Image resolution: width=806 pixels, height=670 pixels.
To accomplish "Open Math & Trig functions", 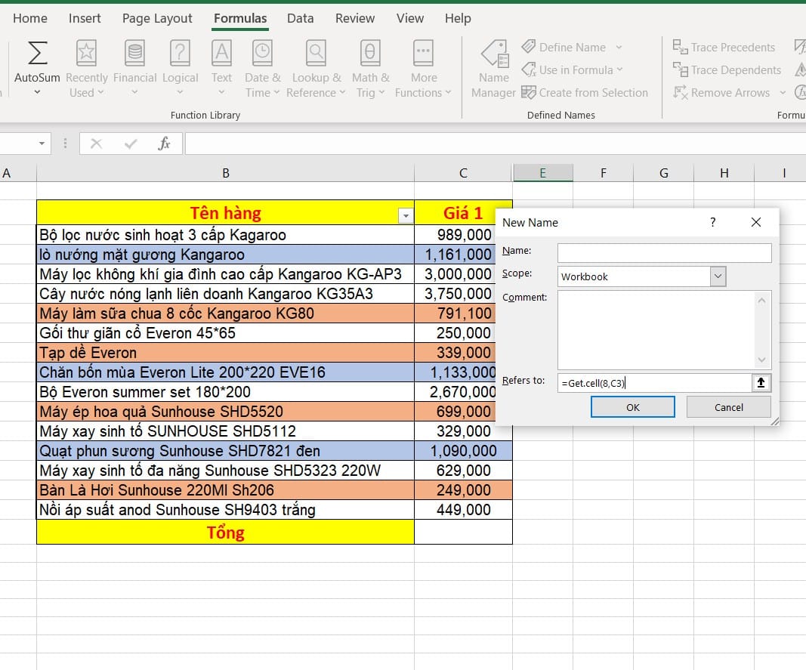I will [370, 68].
